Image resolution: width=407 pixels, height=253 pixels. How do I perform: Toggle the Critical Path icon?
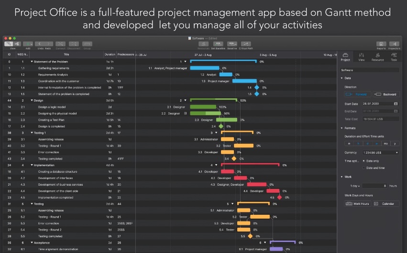tap(246, 44)
